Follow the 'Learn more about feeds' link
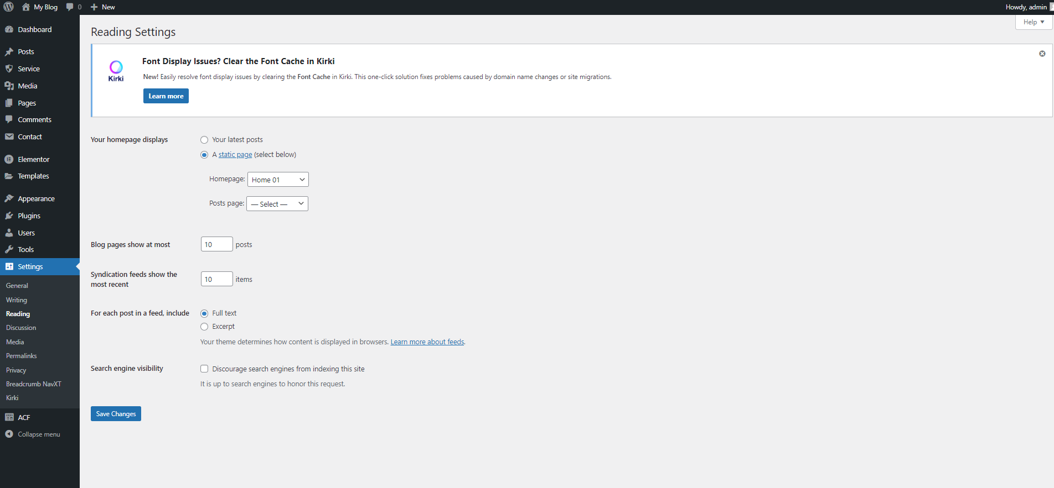Image resolution: width=1054 pixels, height=488 pixels. coord(427,342)
